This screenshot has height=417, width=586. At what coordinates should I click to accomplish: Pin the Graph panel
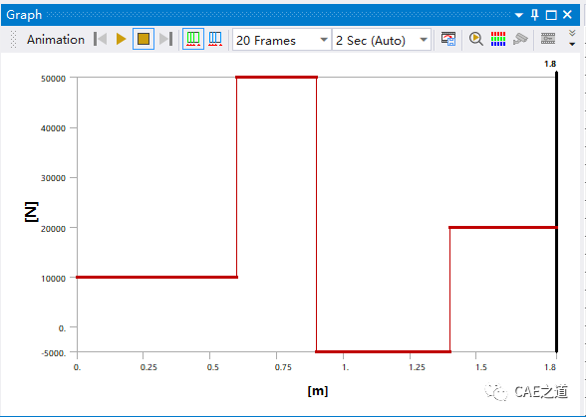(535, 15)
